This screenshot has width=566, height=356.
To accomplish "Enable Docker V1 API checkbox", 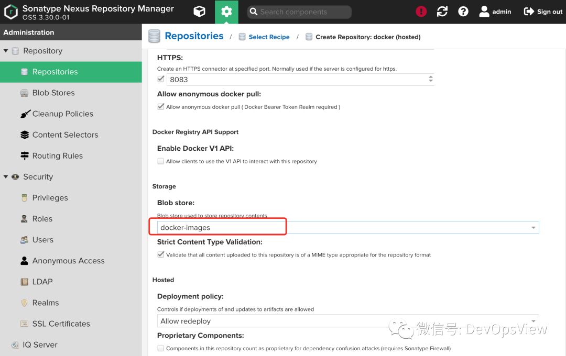I will (161, 161).
